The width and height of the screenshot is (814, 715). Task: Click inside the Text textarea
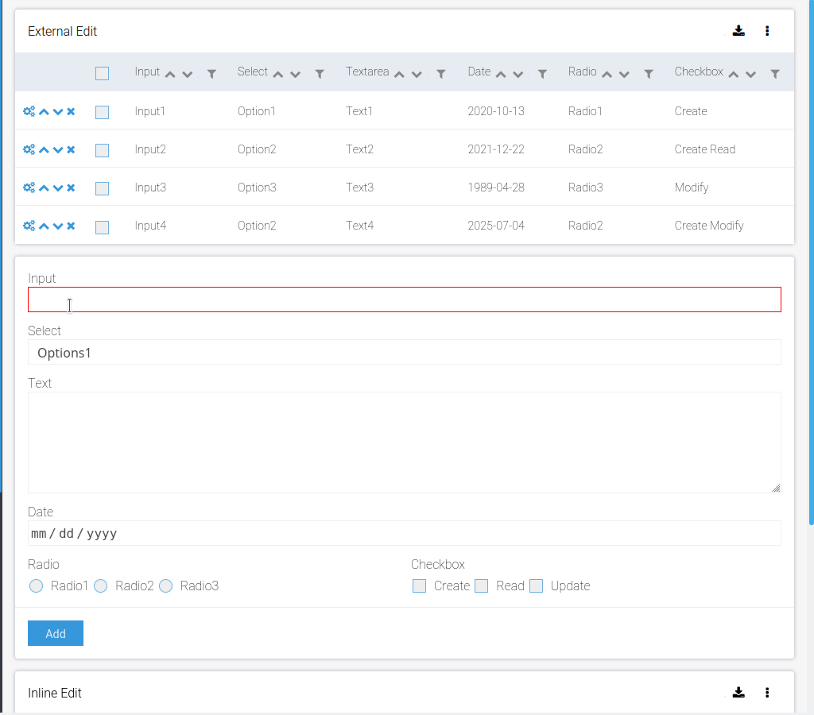click(x=404, y=443)
